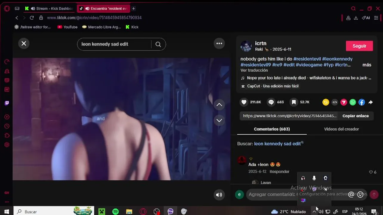The height and width of the screenshot is (215, 383).
Task: Click the tiktok.com URL address bar
Action: pos(94,18)
